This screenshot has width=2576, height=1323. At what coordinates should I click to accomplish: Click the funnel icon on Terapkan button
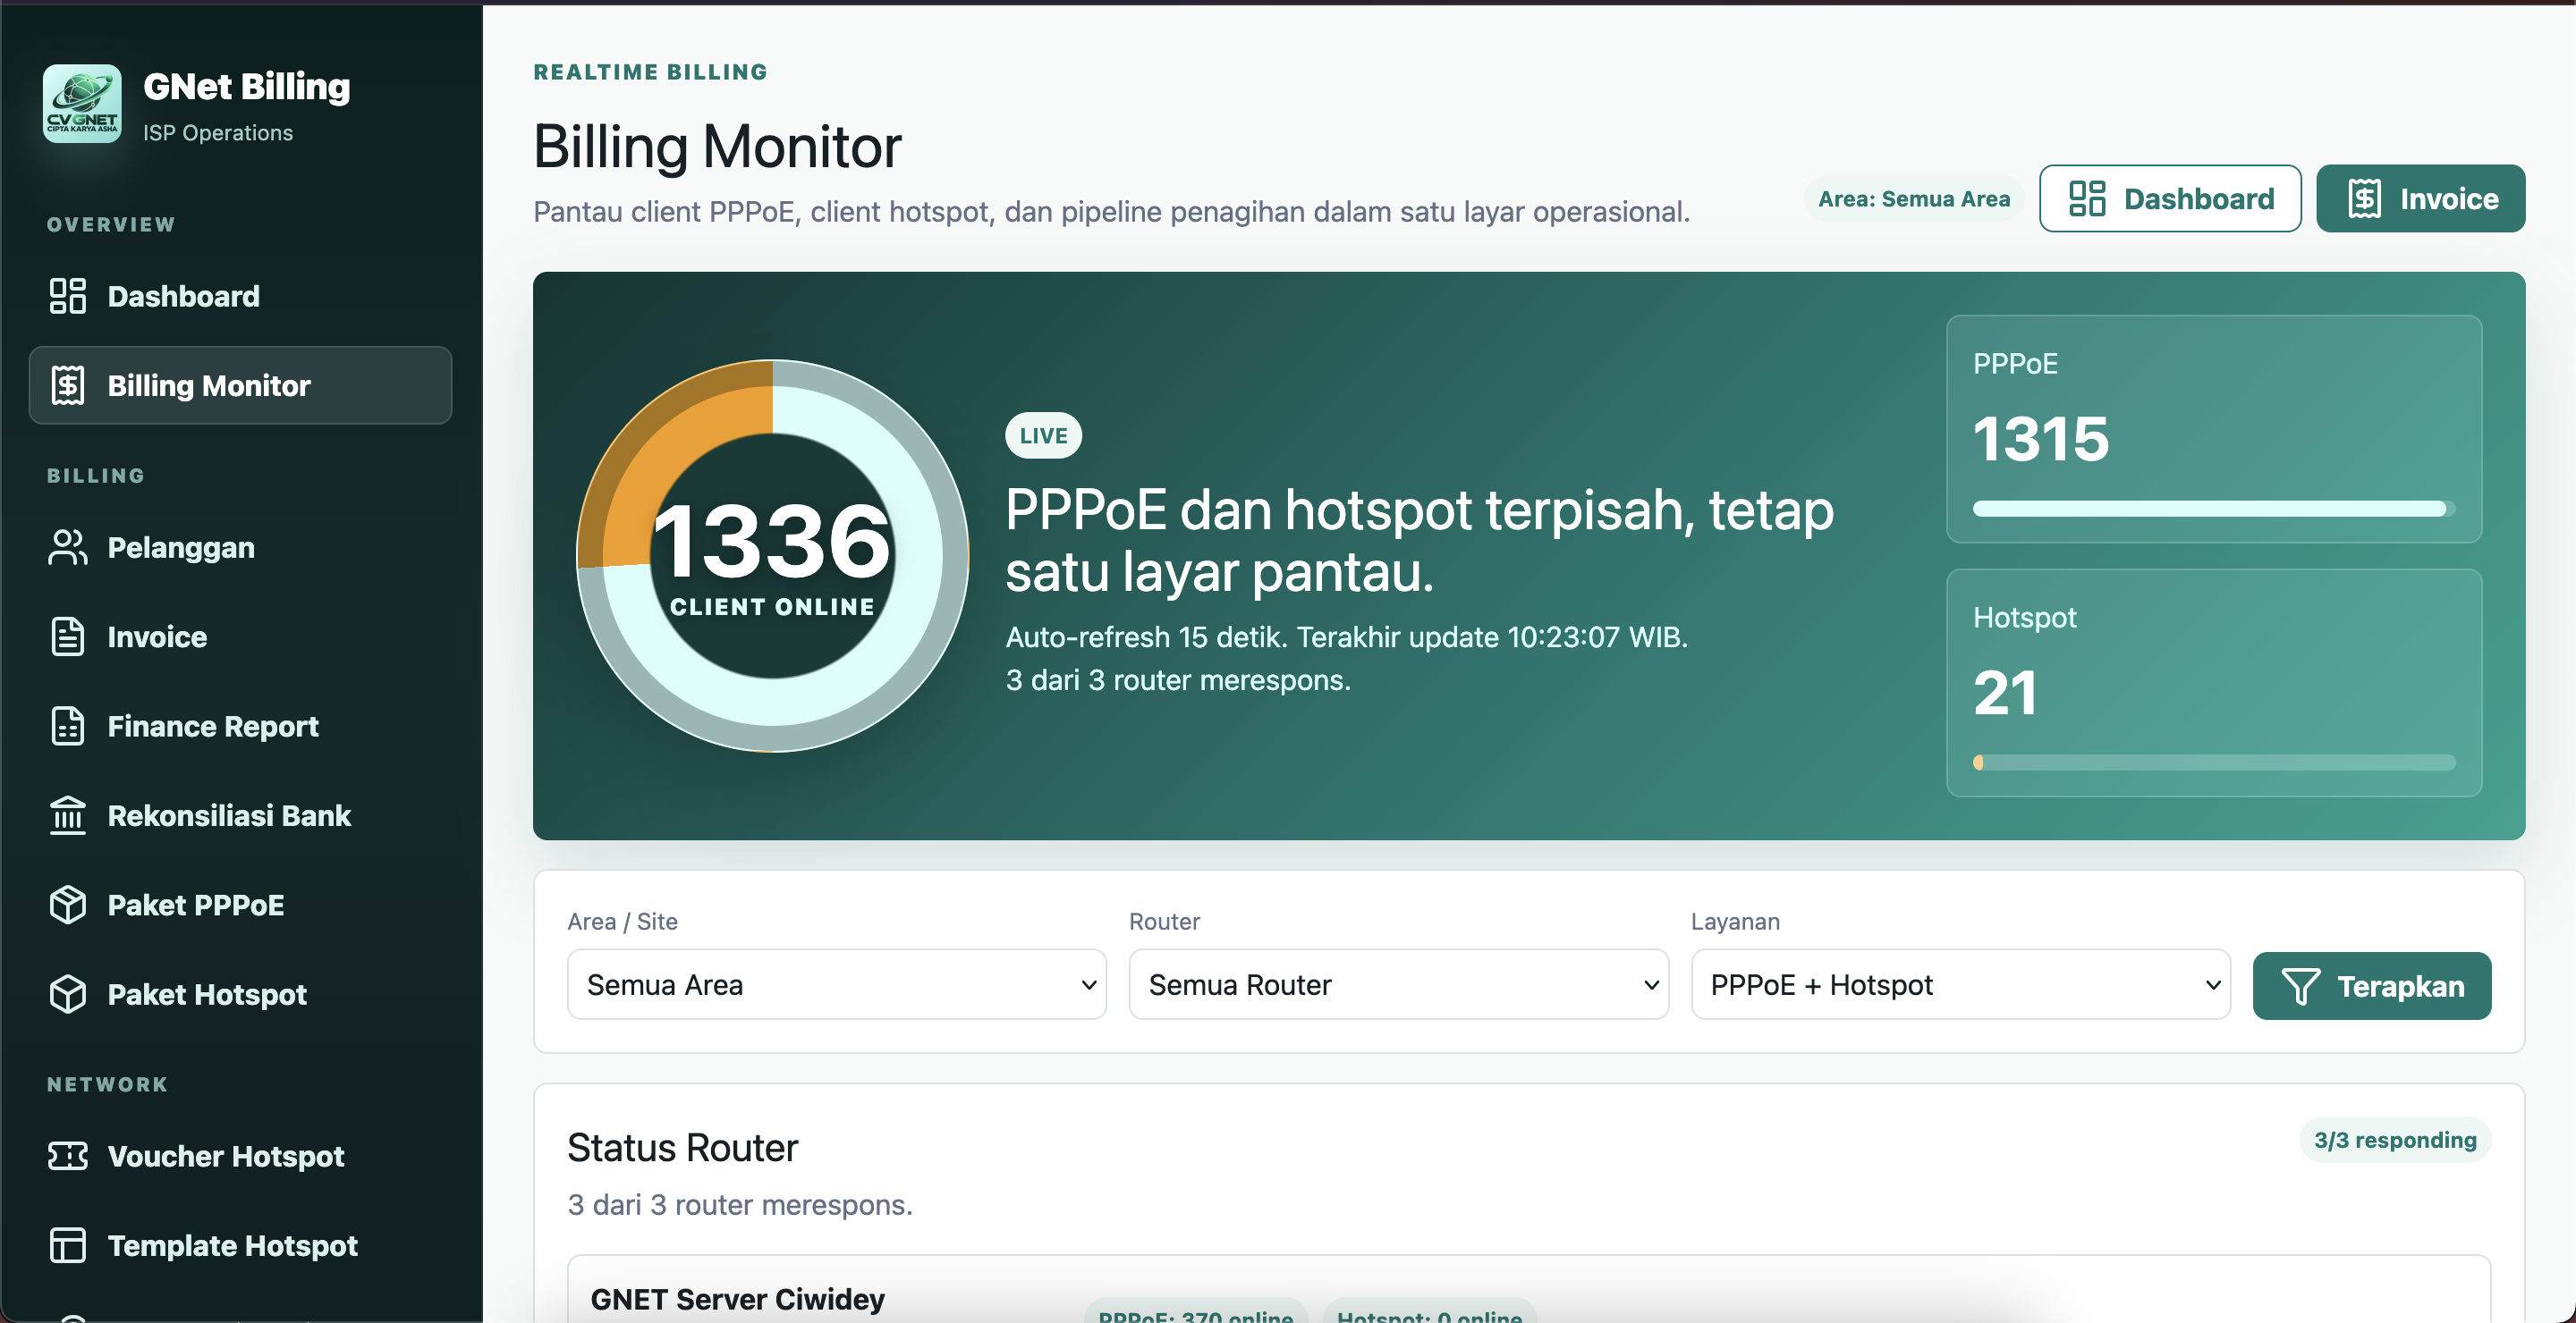(2300, 986)
